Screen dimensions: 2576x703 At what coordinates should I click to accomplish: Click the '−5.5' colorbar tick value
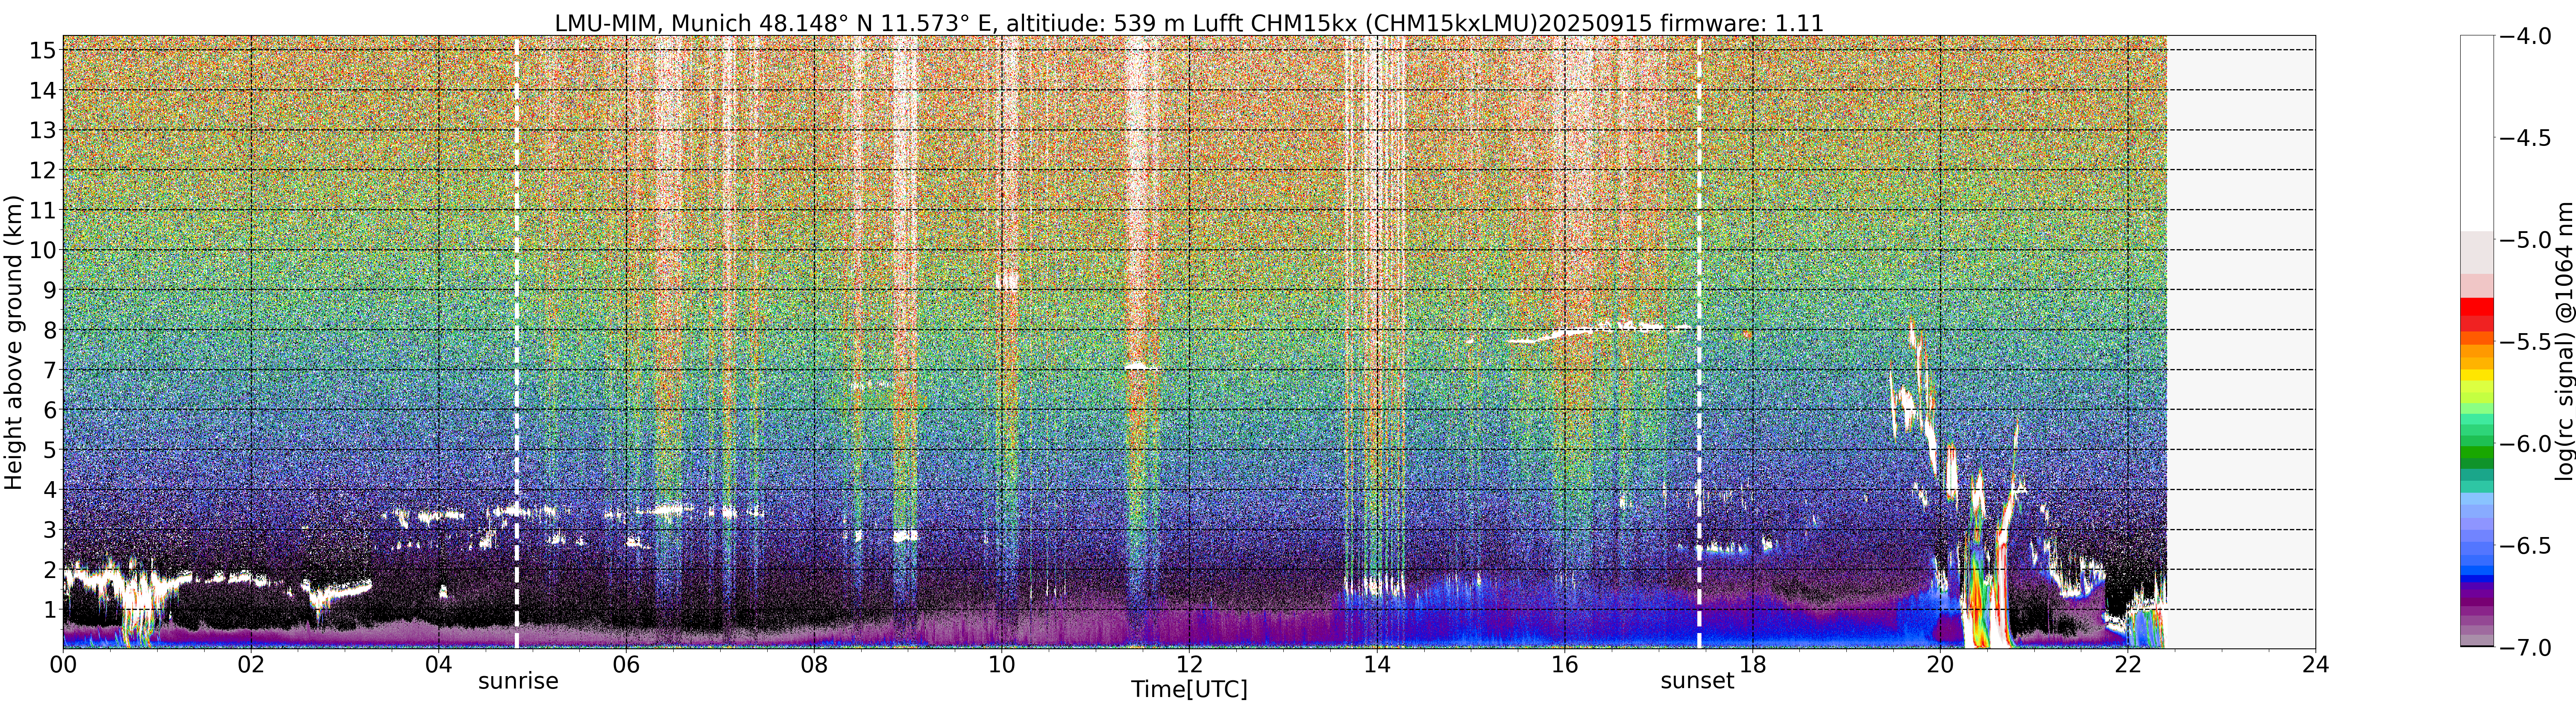tap(2526, 343)
